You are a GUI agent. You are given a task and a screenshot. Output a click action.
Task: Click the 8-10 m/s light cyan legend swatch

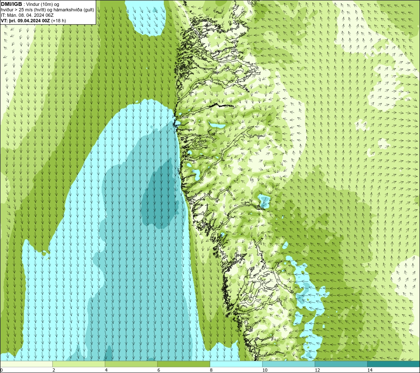pos(236,364)
